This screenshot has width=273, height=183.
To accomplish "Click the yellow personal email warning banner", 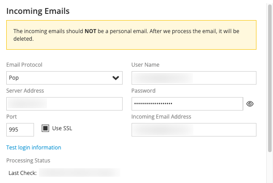I will click(131, 35).
